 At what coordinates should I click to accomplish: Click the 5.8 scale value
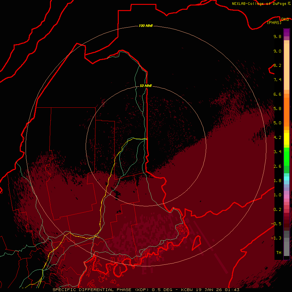(277, 109)
